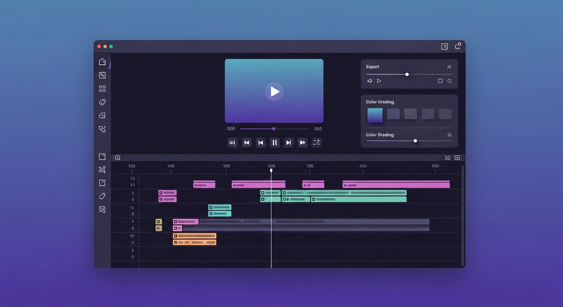
Task: Click the graph icon at timeline header right
Action: pyautogui.click(x=447, y=157)
